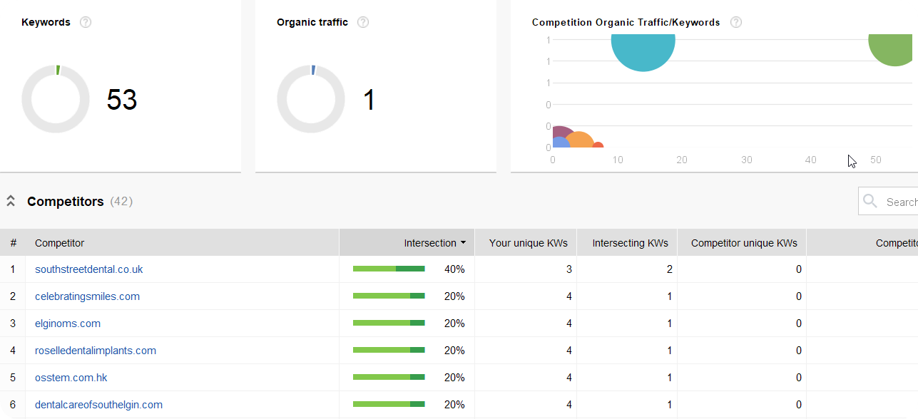Sort by Competitor unique KWs column
Screen dimensions: 918x419
[744, 243]
